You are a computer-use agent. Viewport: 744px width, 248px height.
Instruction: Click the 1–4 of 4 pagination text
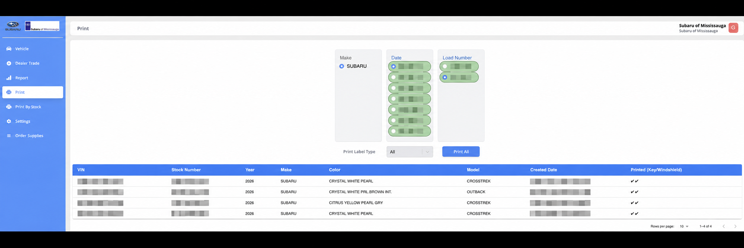tap(706, 226)
